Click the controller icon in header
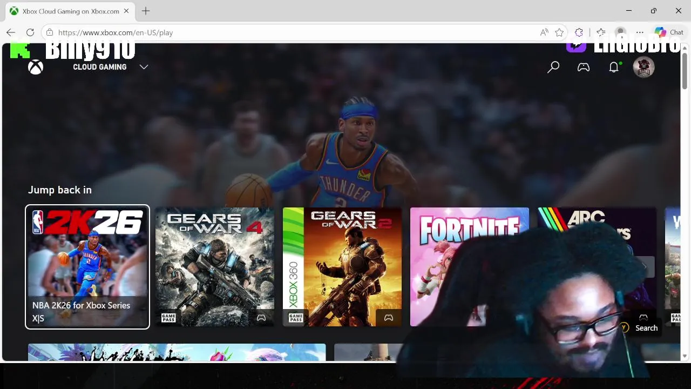The width and height of the screenshot is (691, 389). [x=584, y=67]
